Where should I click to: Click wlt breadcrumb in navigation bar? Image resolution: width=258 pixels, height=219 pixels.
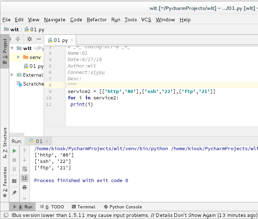tap(11, 29)
